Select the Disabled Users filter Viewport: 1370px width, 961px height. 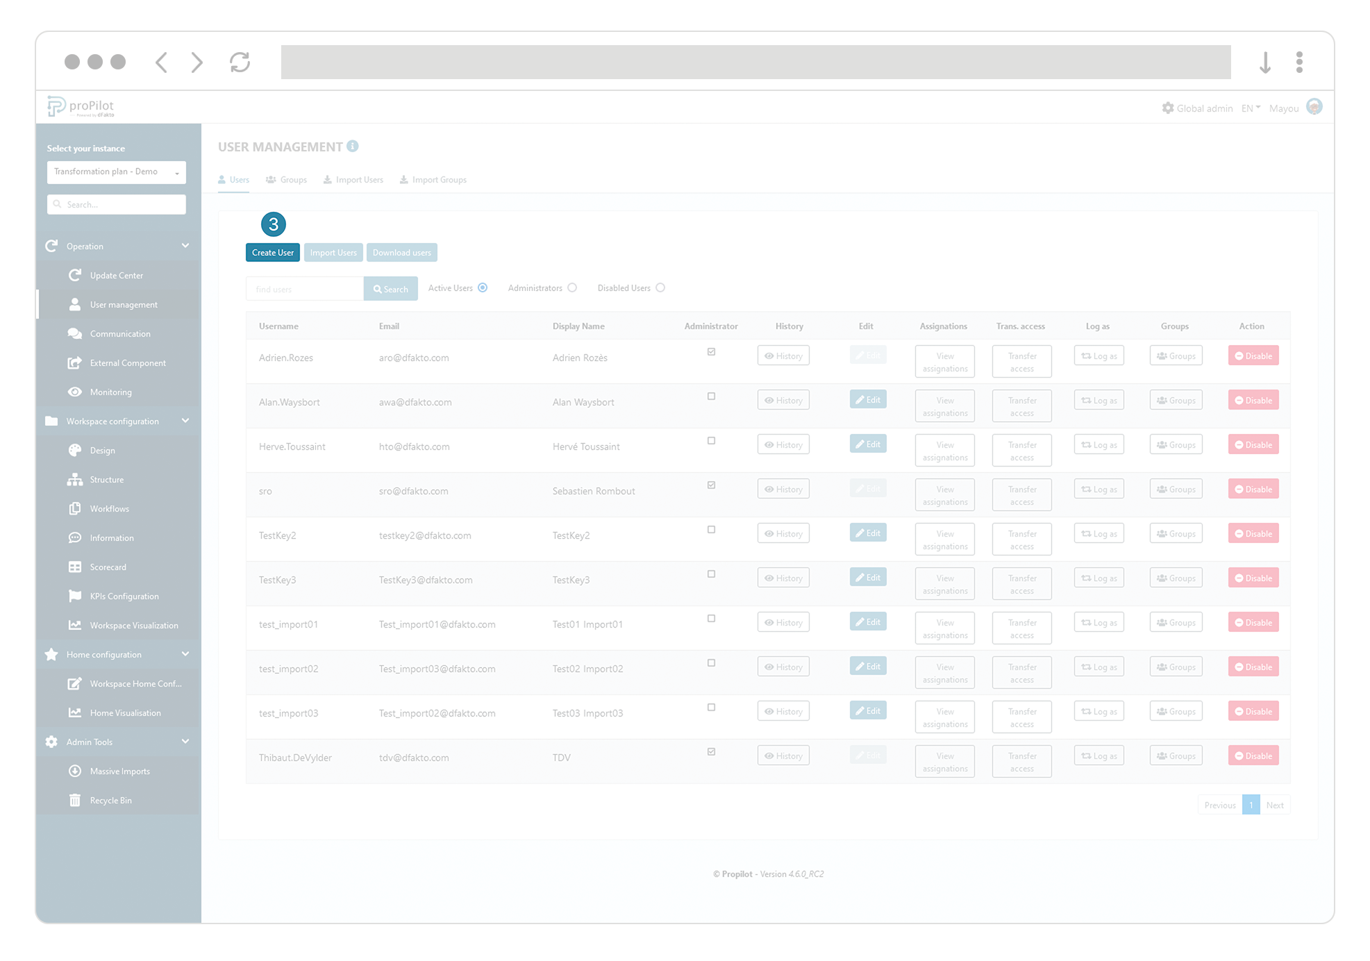tap(660, 287)
